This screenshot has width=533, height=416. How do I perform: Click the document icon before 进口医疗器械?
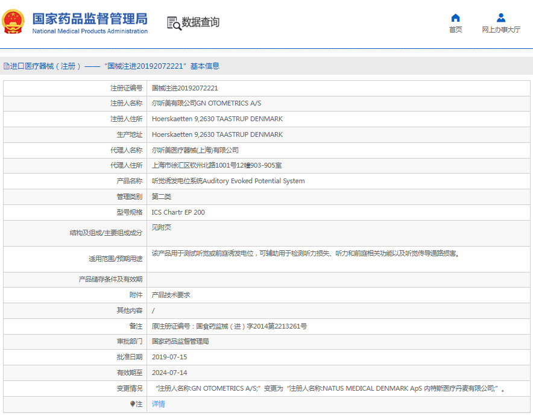(6, 66)
